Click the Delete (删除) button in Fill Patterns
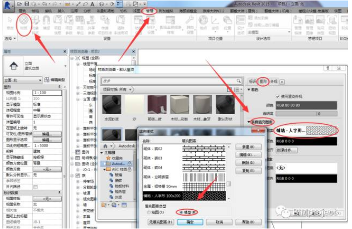Viewport: 352px width, 229px height. click(248, 163)
